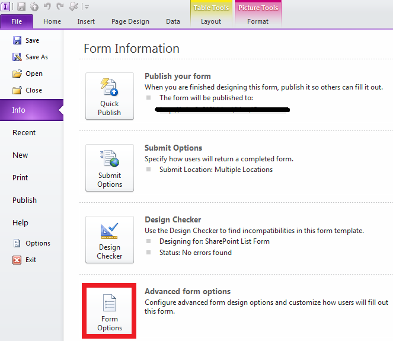Select the Info section in backstage
393x341 pixels.
[x=31, y=110]
